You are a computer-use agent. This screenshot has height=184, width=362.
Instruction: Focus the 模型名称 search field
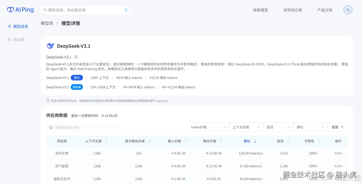click(x=86, y=10)
